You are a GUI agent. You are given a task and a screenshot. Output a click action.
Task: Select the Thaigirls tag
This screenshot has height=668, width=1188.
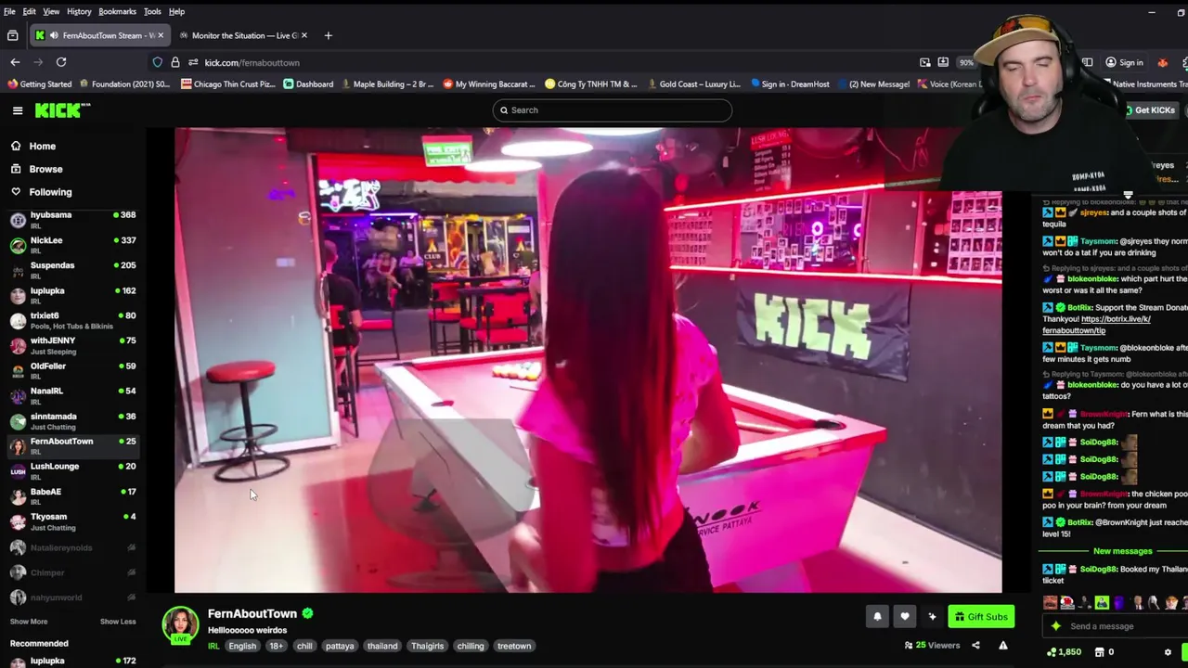(428, 646)
